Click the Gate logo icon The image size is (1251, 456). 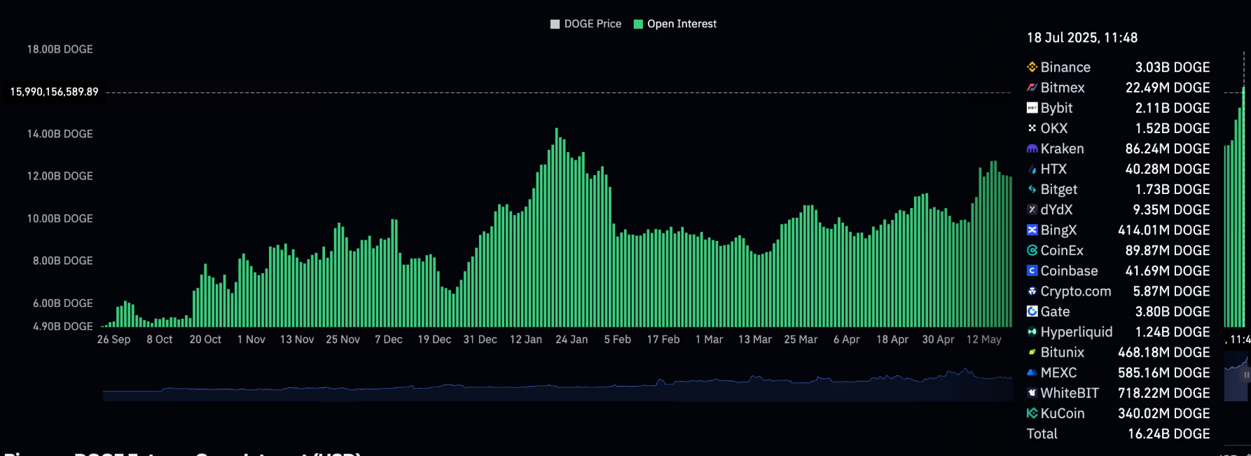tap(1032, 311)
